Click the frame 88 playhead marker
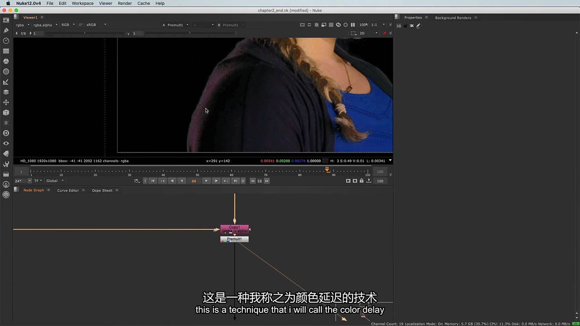Viewport: 580px width, 326px height. tap(327, 169)
